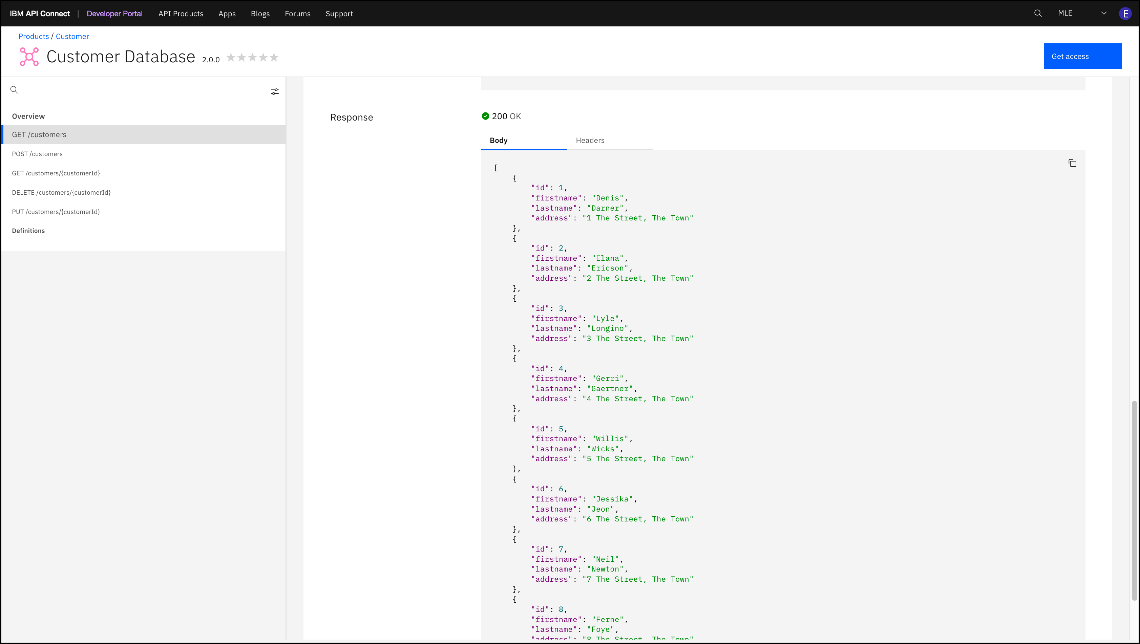Click the PUT /customers/{customerId} endpoint
Viewport: 1140px width, 644px height.
(56, 211)
